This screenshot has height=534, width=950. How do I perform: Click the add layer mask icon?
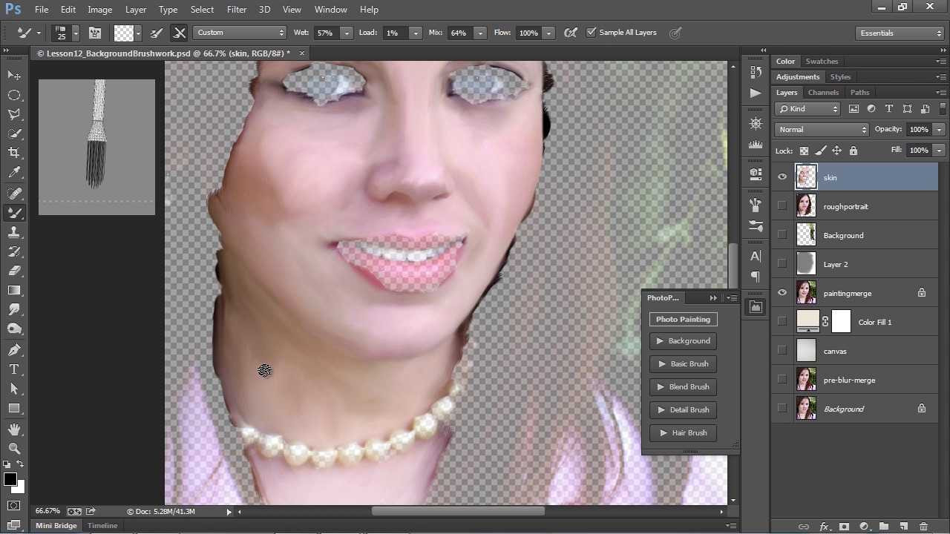click(x=844, y=527)
